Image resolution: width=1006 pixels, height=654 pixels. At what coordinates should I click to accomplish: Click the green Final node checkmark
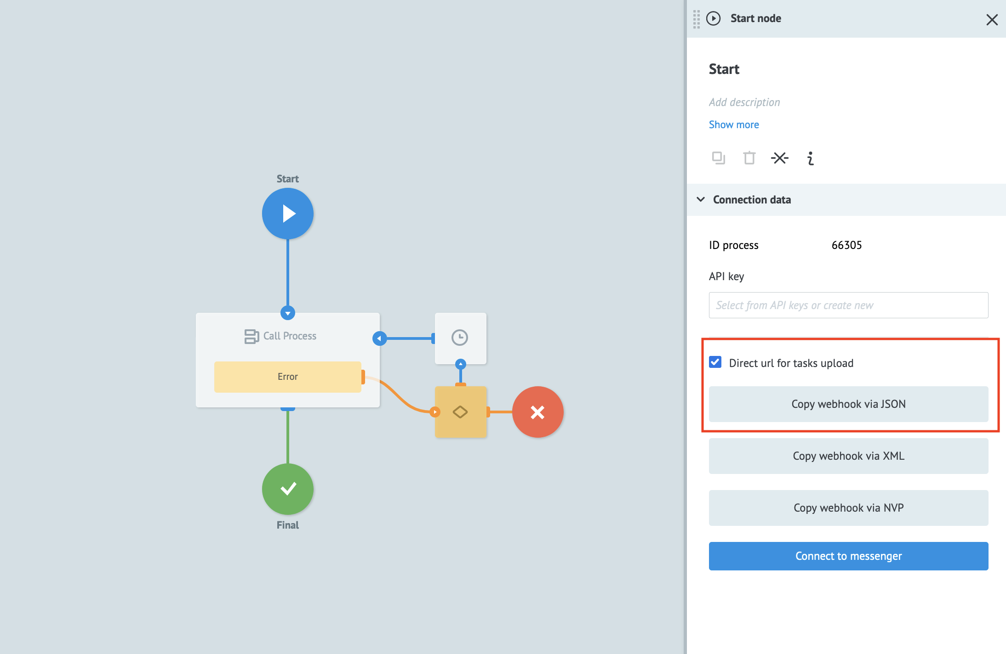(288, 489)
